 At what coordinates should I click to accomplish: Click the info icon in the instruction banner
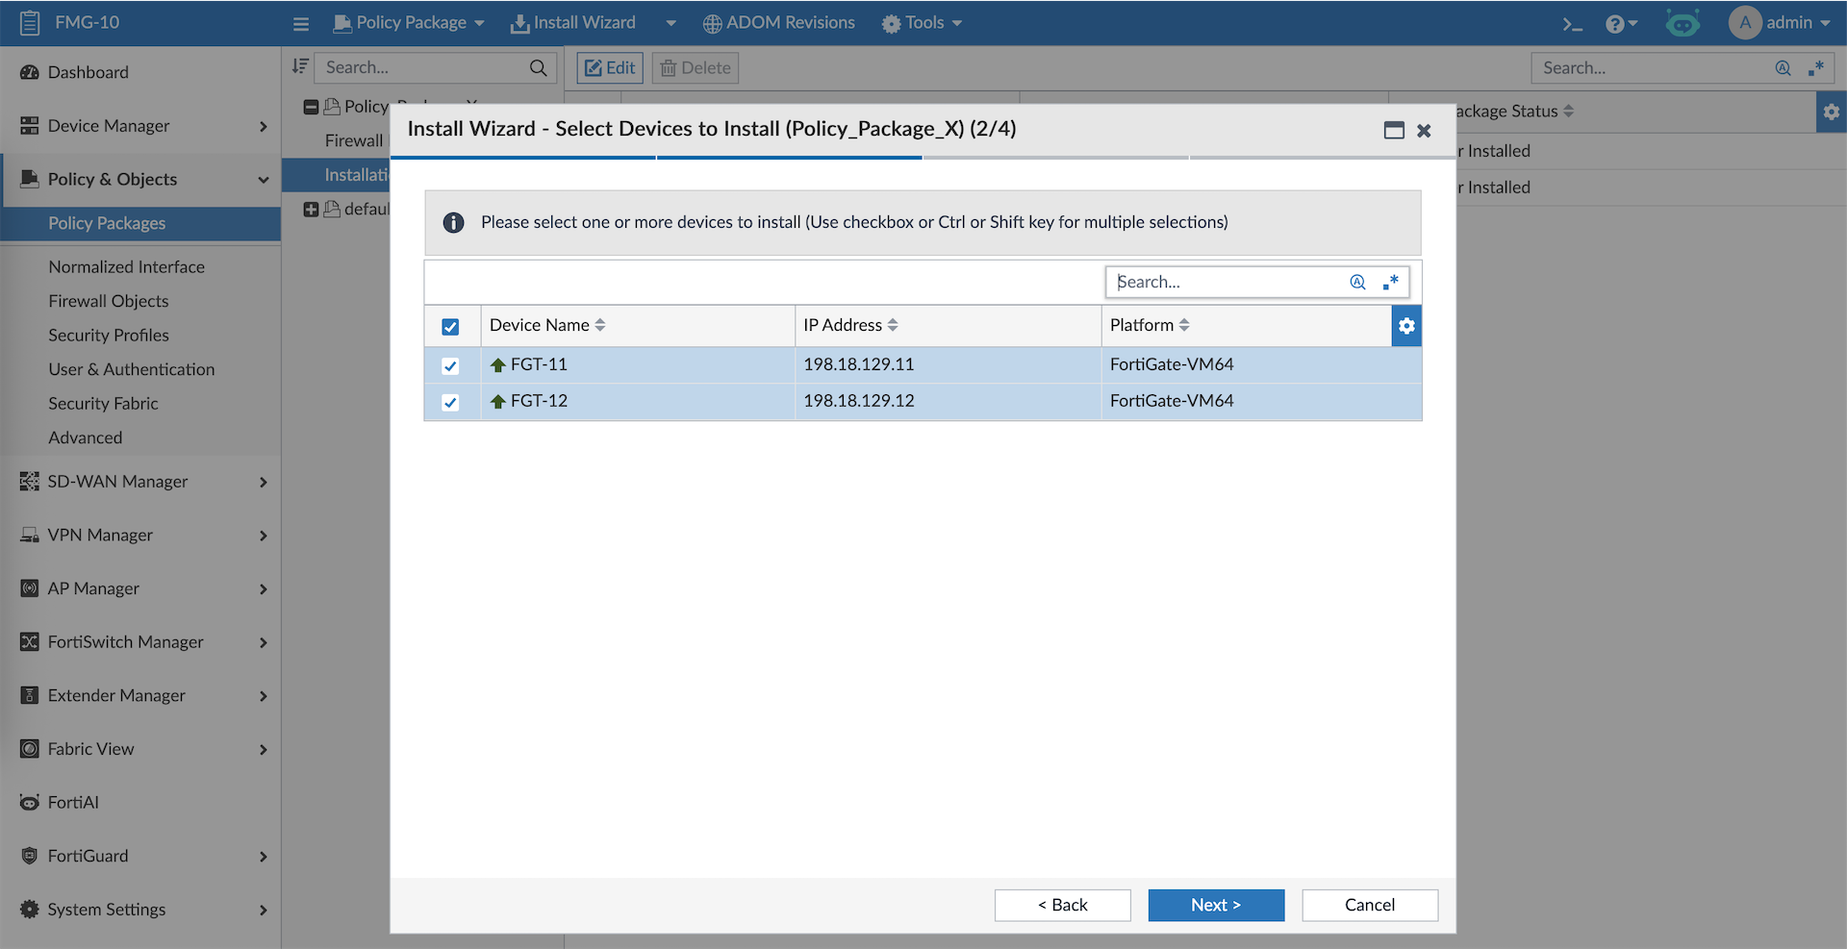tap(453, 223)
